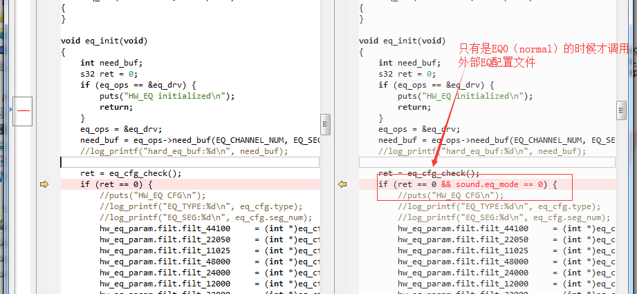Click 'hw_eq_param.filt.filt_24000' in right pane

tap(463, 273)
